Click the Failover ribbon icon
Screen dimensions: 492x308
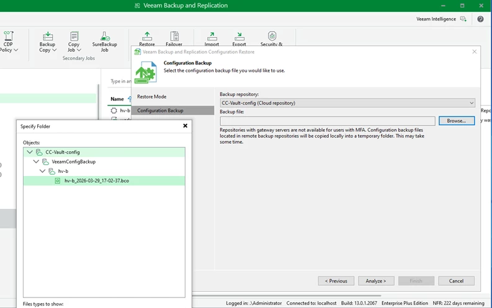pos(174,37)
